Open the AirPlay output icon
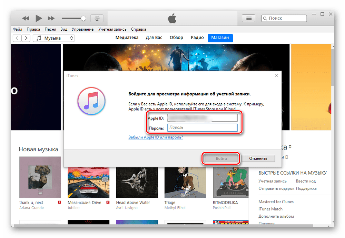This screenshot has width=345, height=238. [97, 18]
